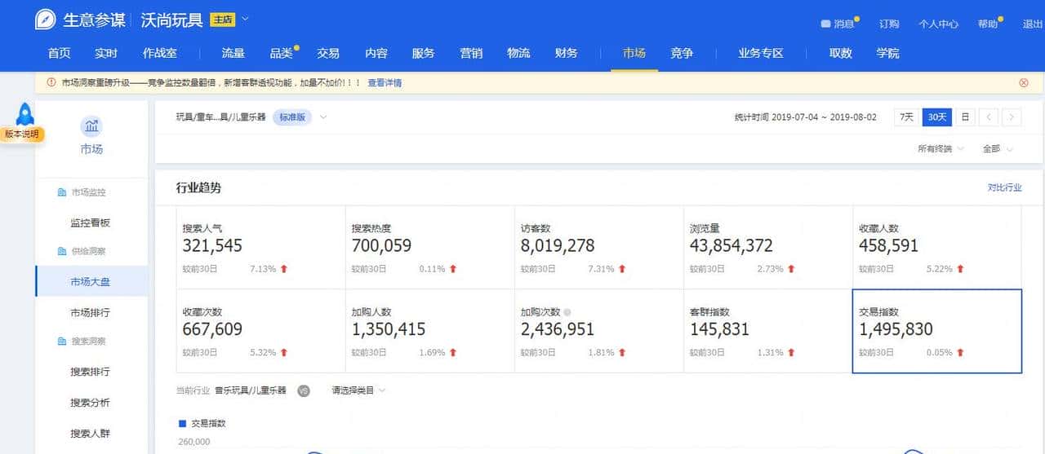Click the blue 交易指数 legend square
Viewport: 1045px width, 454px height.
click(x=181, y=423)
